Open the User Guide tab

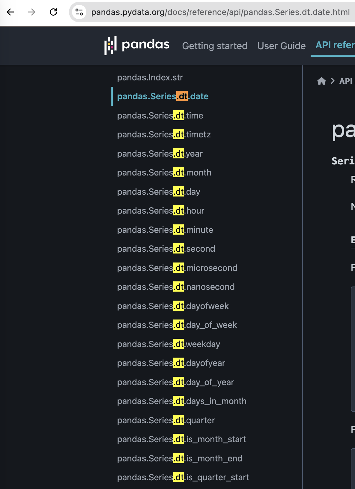281,46
